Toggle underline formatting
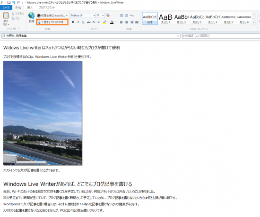 click(83, 22)
